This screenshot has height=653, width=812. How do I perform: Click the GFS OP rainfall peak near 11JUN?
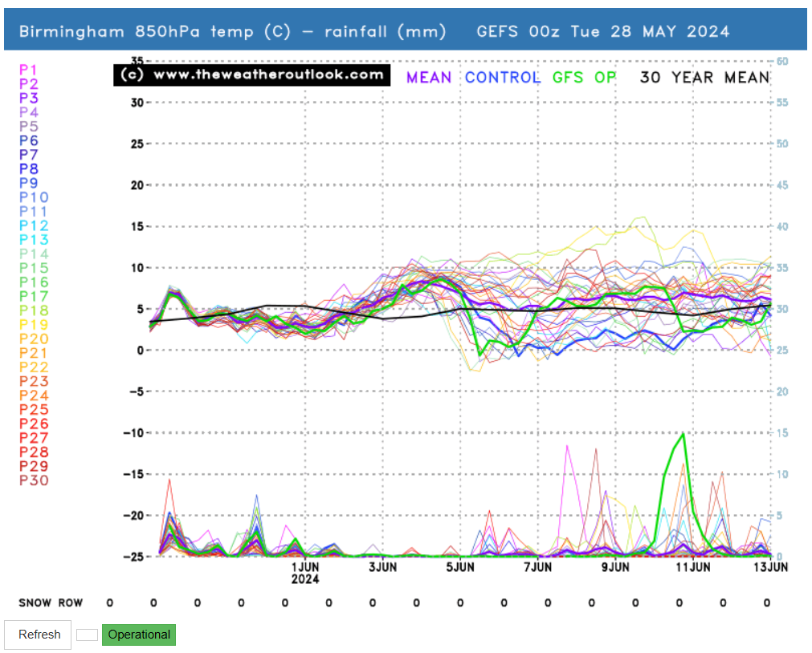683,435
